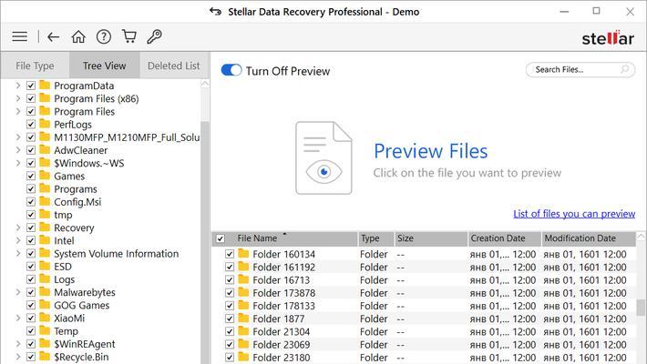647x364 pixels.
Task: Expand the Malwarebytes tree node
Action: [x=18, y=292]
